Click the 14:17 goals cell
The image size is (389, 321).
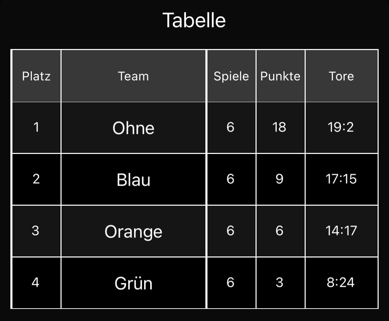pos(341,231)
